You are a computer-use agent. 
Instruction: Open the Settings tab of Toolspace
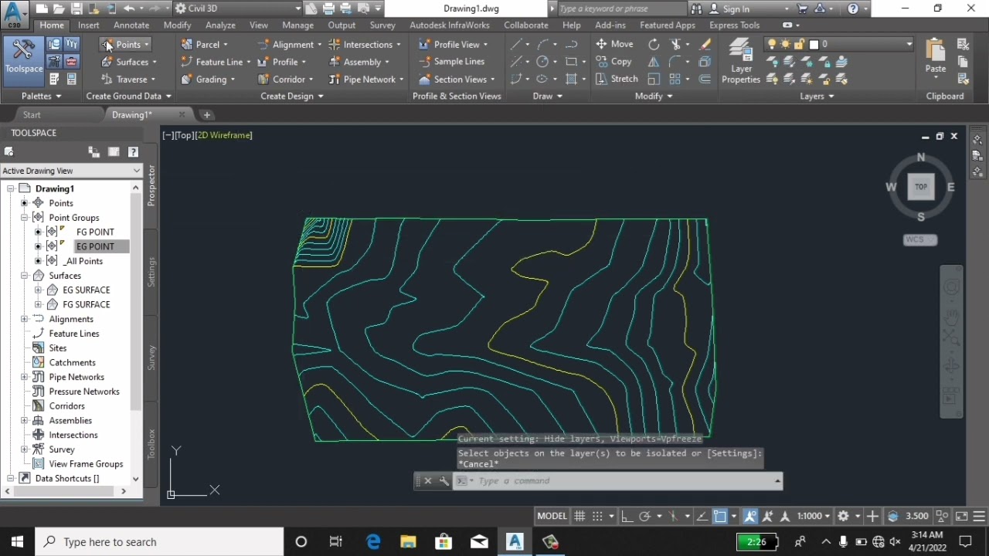(x=151, y=273)
